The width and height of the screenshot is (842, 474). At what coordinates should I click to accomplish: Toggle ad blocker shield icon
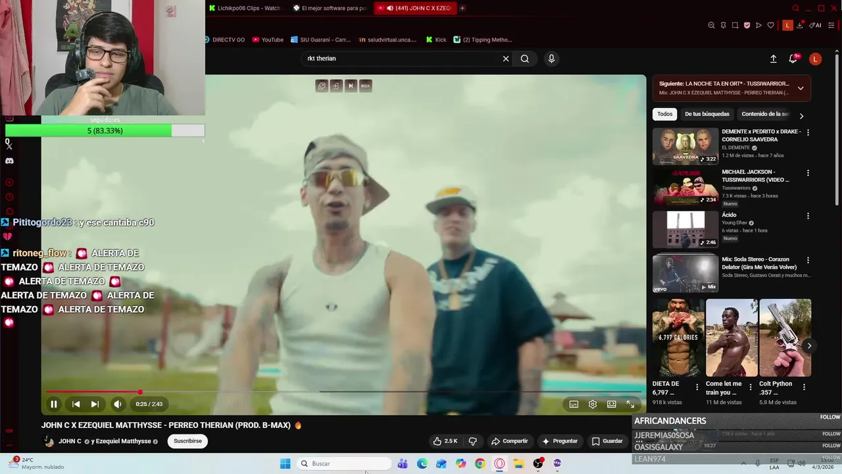point(747,25)
